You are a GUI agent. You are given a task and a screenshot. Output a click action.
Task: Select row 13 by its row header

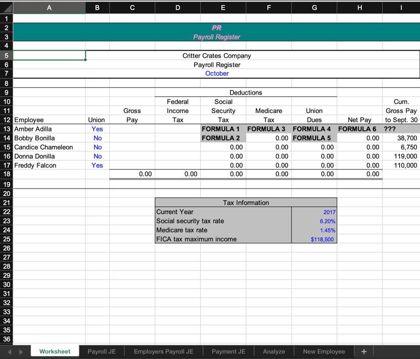(6, 129)
